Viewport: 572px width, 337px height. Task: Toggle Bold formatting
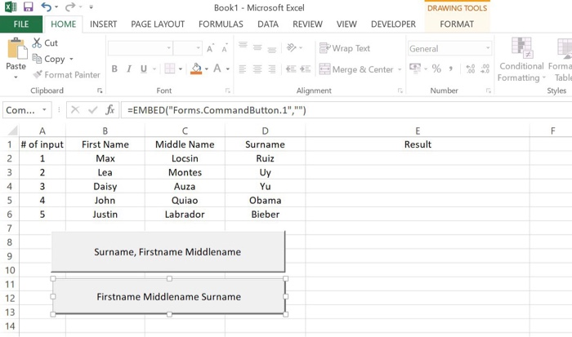(114, 69)
